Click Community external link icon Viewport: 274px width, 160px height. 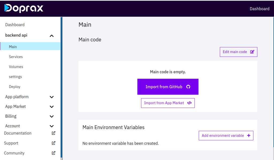[x=54, y=153]
